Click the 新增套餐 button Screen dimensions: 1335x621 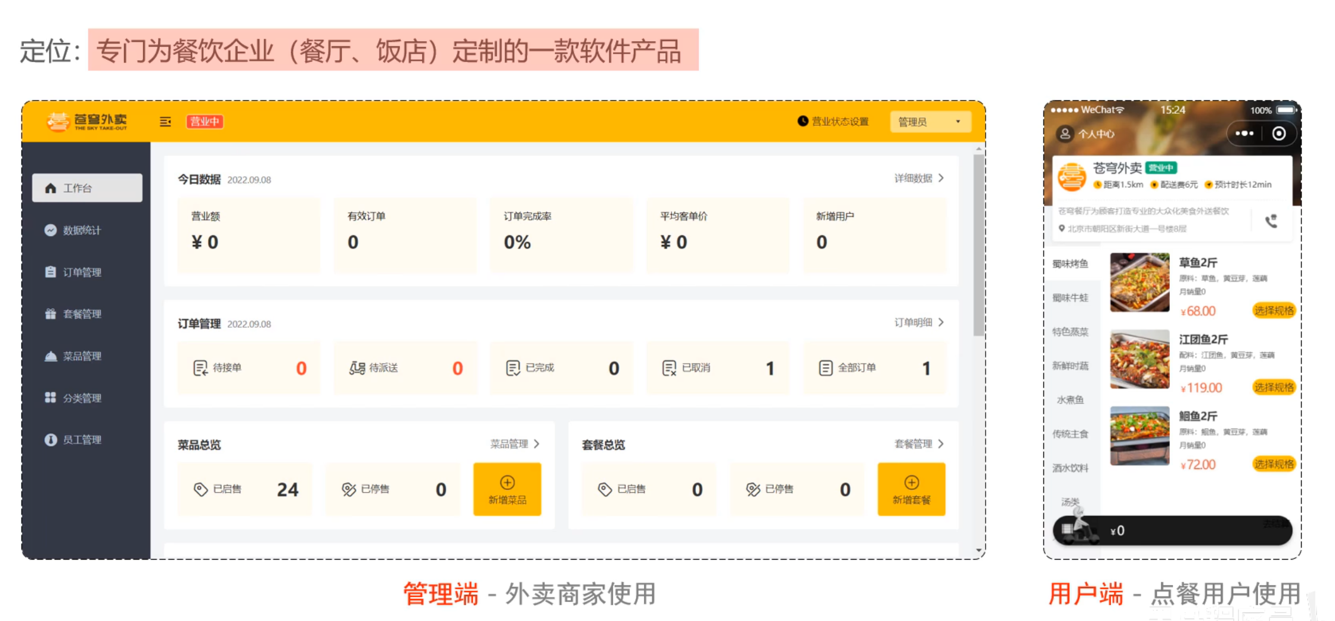[911, 489]
